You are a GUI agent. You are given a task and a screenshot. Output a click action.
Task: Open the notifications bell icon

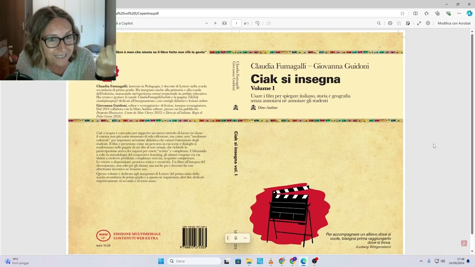(x=468, y=261)
